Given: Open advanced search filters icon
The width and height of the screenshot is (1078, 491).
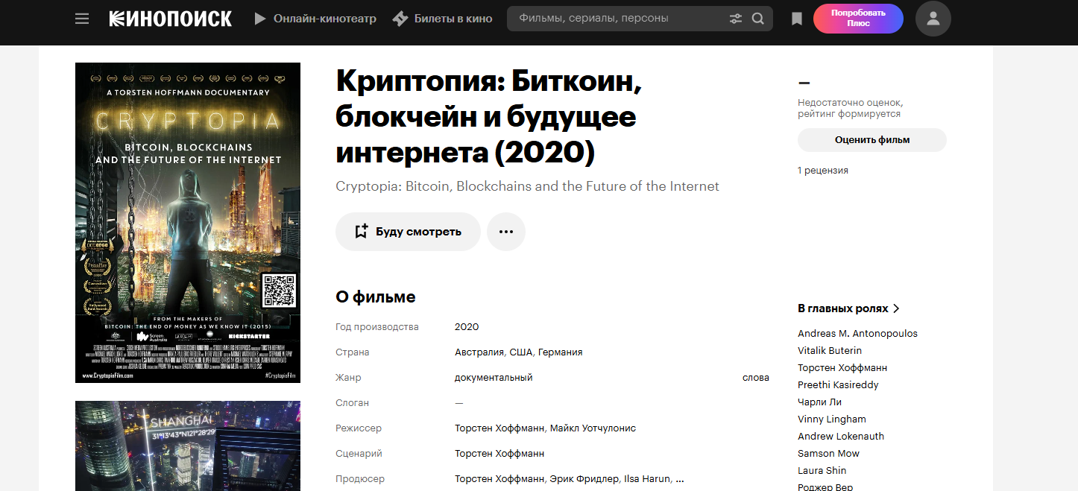Looking at the screenshot, I should 736,19.
